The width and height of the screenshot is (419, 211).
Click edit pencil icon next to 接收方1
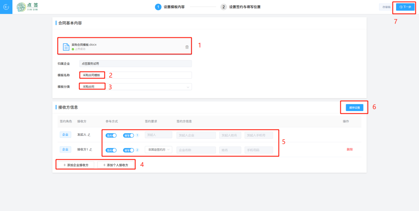91,149
